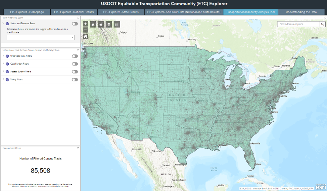Image resolution: width=327 pixels, height=191 pixels.
Task: Click purple circle icon beside Urbanized Area Filters
Action: click(7, 56)
